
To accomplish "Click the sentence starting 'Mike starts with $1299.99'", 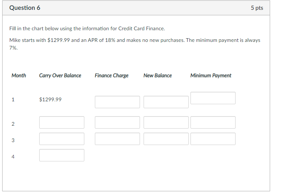I will coord(135,44).
